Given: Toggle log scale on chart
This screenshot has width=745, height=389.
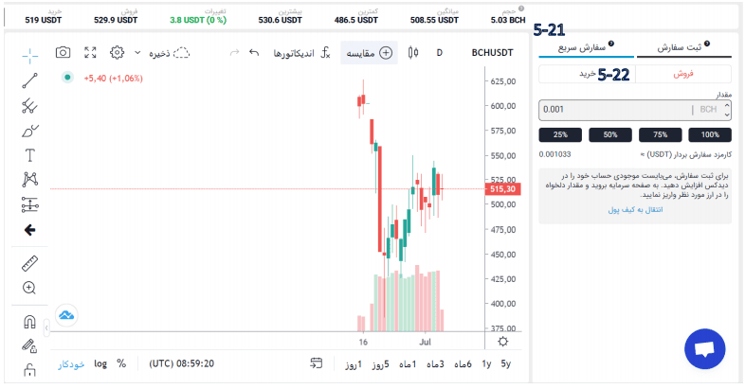Looking at the screenshot, I should tap(100, 363).
